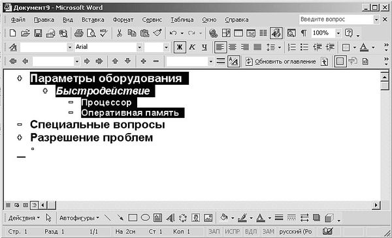Promote the selected heading one level
This screenshot has width=392, height=238.
[25, 61]
